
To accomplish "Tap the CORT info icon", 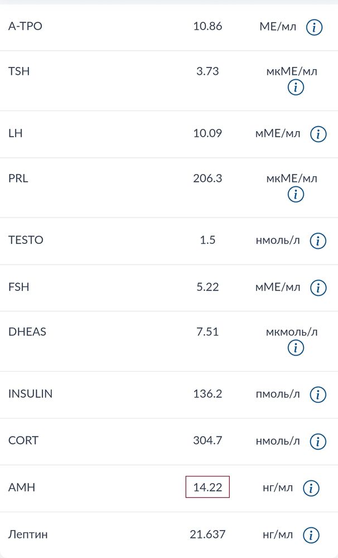I will (x=318, y=441).
